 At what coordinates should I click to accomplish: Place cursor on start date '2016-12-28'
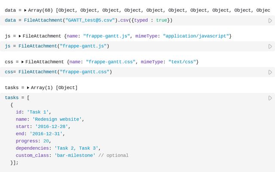click(x=52, y=126)
